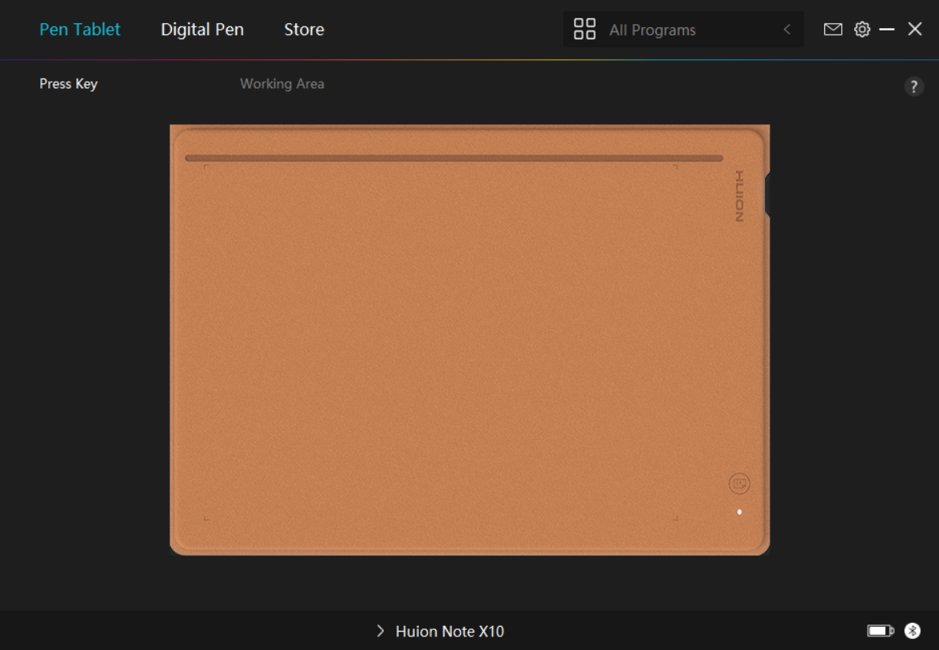939x650 pixels.
Task: Click the HUION logo on the tablet
Action: (x=739, y=196)
